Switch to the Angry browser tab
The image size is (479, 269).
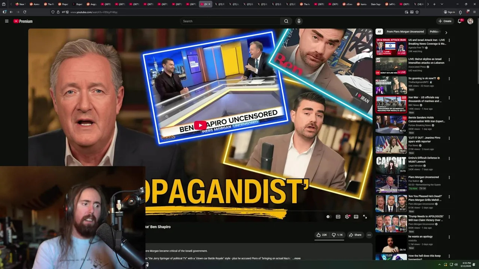tap(91, 4)
